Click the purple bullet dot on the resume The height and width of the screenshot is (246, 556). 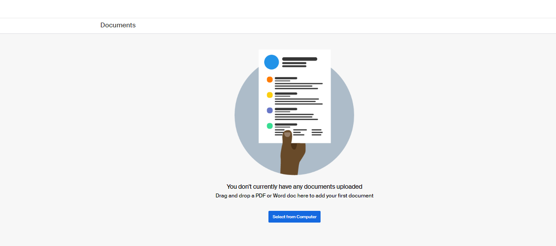pyautogui.click(x=270, y=110)
